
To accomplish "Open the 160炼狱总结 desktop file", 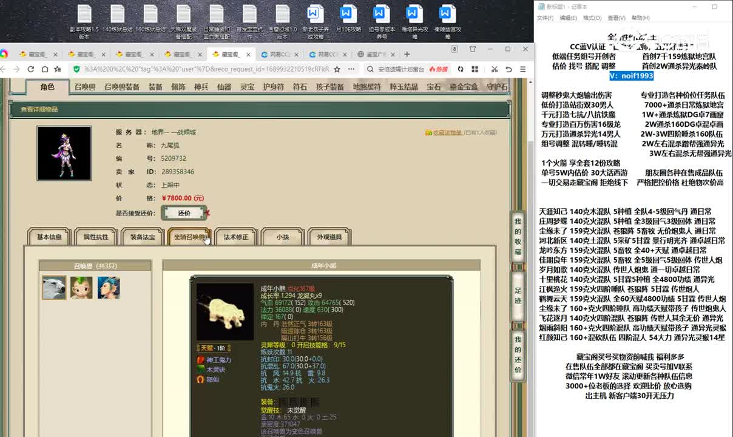I will [150, 19].
